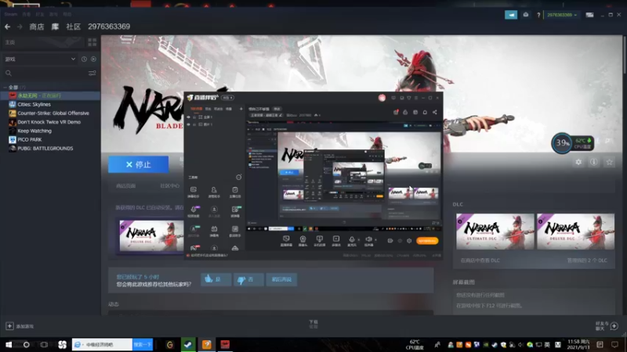
Task: Toggle visibility eye for first source row
Action: pyautogui.click(x=189, y=117)
